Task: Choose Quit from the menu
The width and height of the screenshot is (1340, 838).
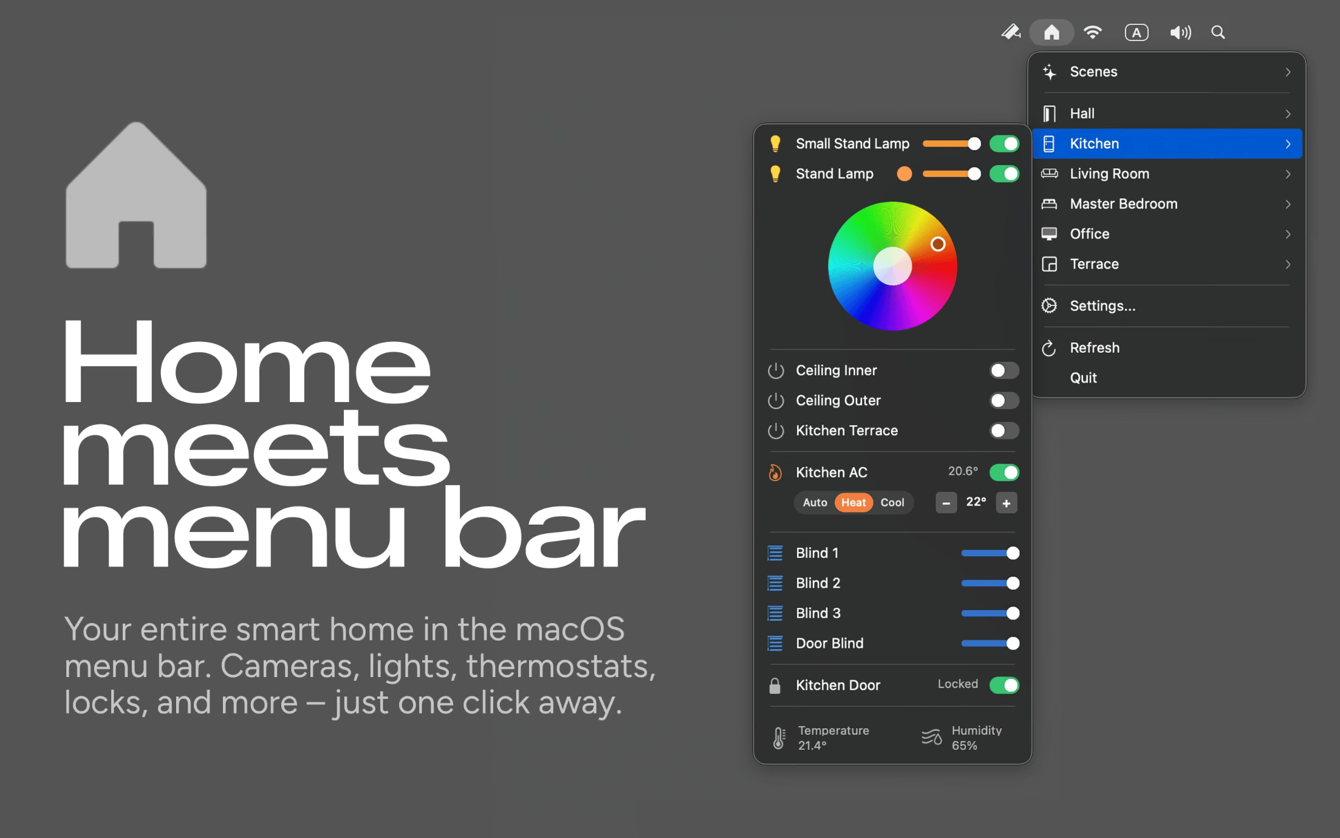Action: (x=1083, y=378)
